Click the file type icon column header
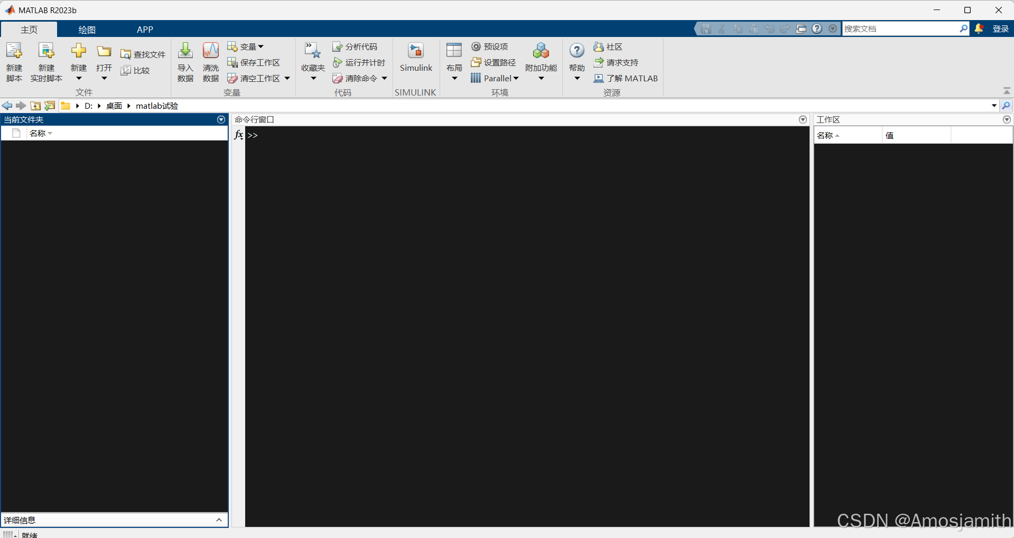This screenshot has width=1014, height=538. tap(16, 133)
